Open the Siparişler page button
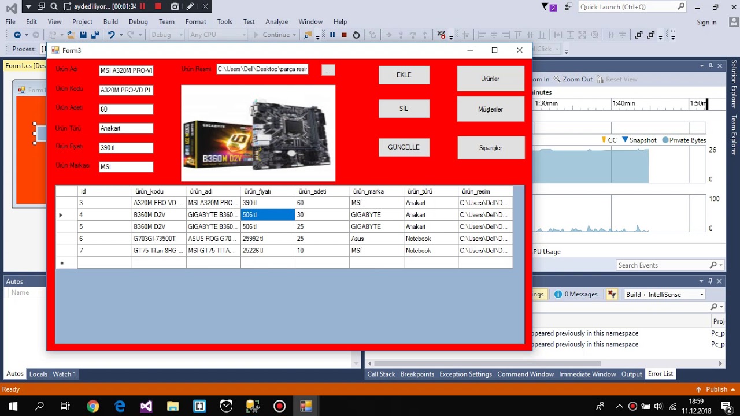The width and height of the screenshot is (740, 416). 490,148
